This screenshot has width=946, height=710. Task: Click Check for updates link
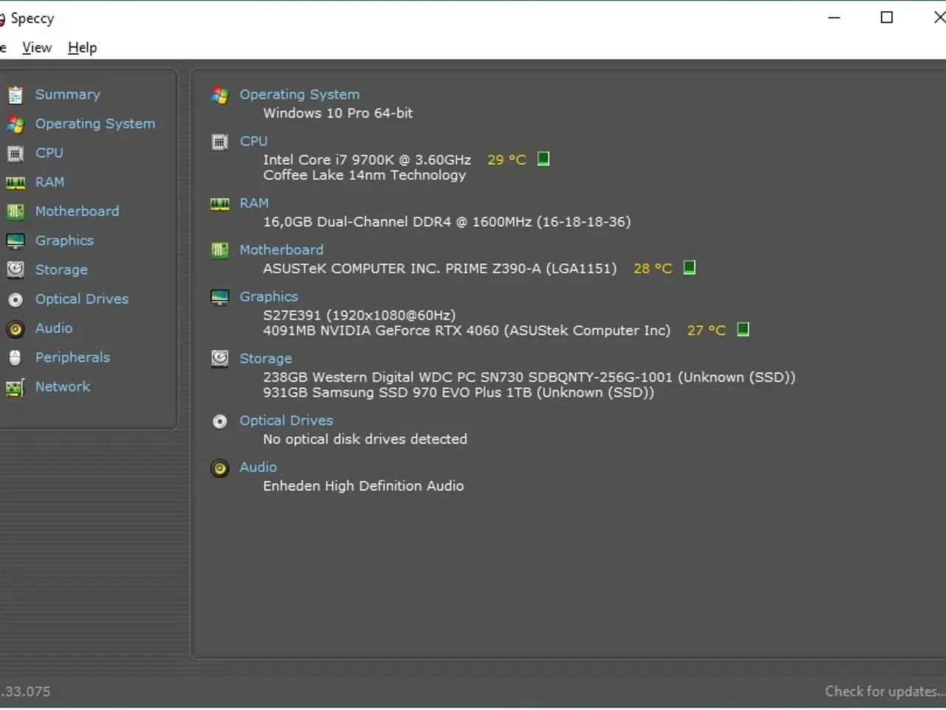885,692
